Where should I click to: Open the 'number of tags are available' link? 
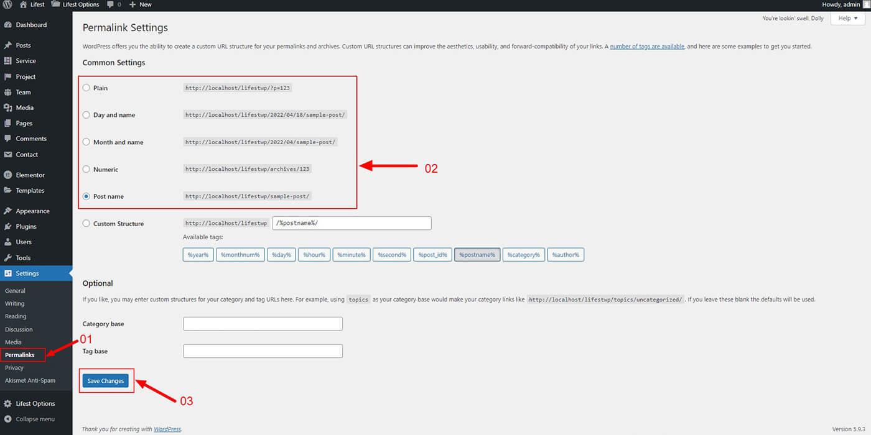647,47
